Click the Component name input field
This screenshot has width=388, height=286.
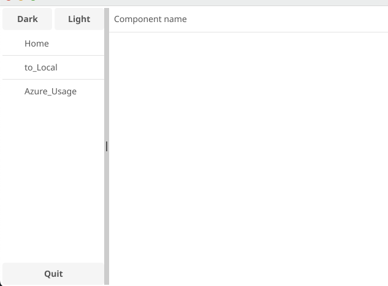[248, 19]
